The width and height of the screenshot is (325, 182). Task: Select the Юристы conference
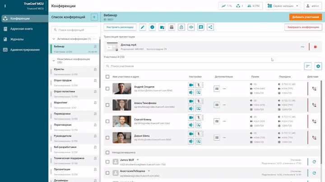click(x=74, y=71)
